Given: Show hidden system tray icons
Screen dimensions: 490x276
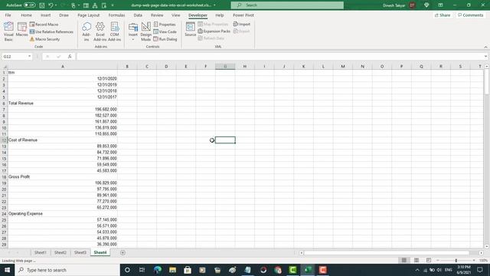Looking at the screenshot, I should point(417,270).
